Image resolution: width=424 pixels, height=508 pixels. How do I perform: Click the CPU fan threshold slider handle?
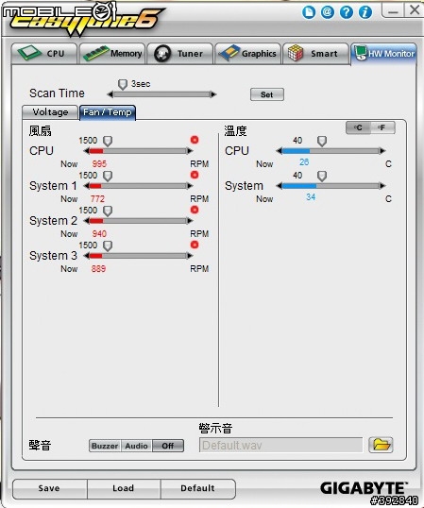coord(108,142)
